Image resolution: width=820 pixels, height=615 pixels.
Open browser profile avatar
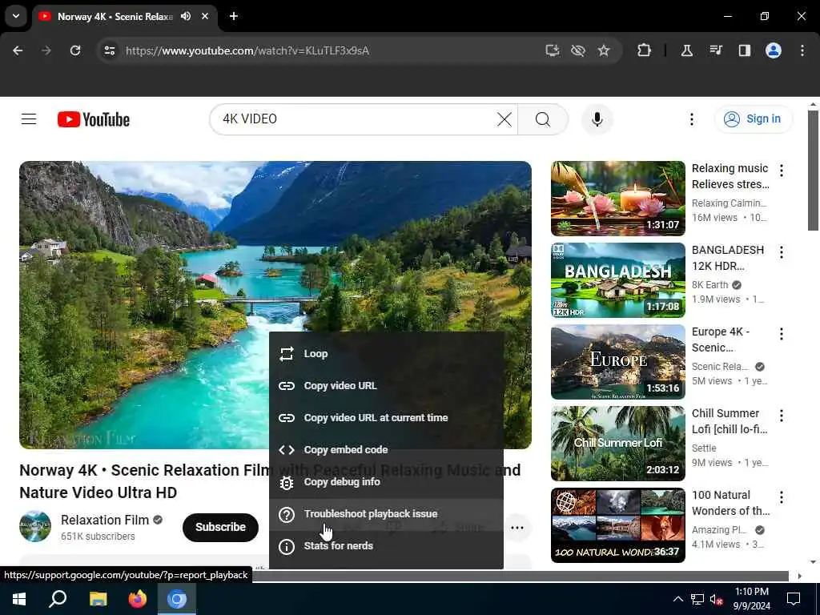coord(773,50)
